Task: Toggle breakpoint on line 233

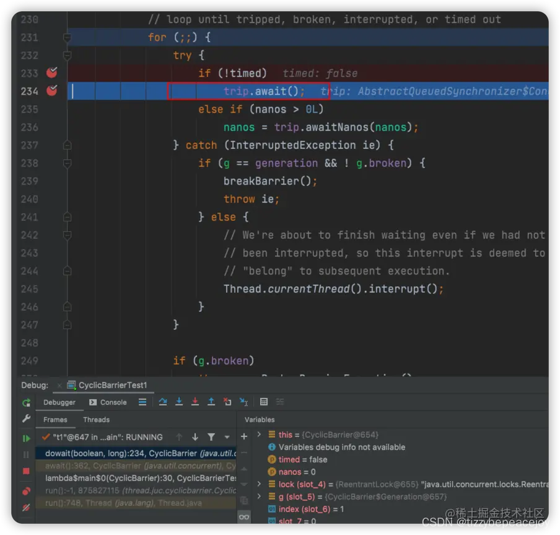Action: (52, 73)
